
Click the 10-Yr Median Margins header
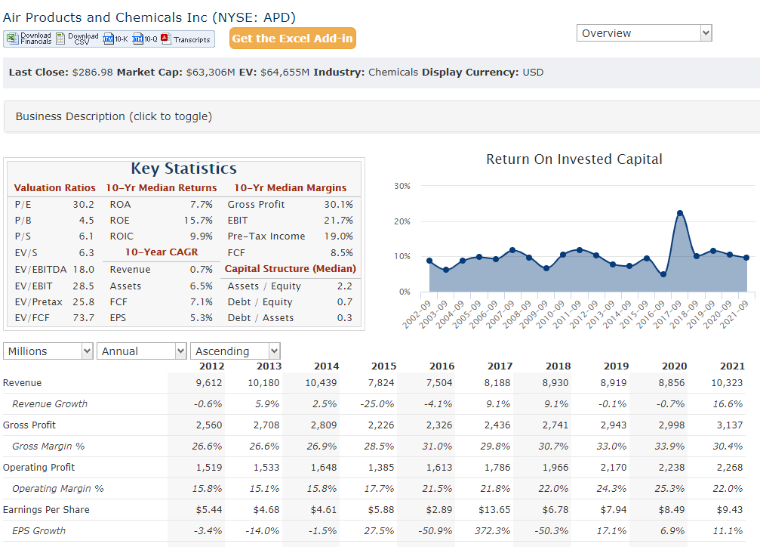[x=291, y=188]
